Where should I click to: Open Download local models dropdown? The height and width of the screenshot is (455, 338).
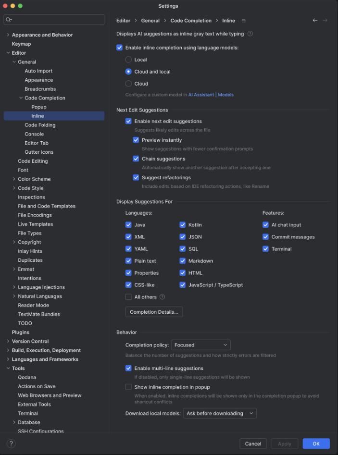[x=220, y=413]
